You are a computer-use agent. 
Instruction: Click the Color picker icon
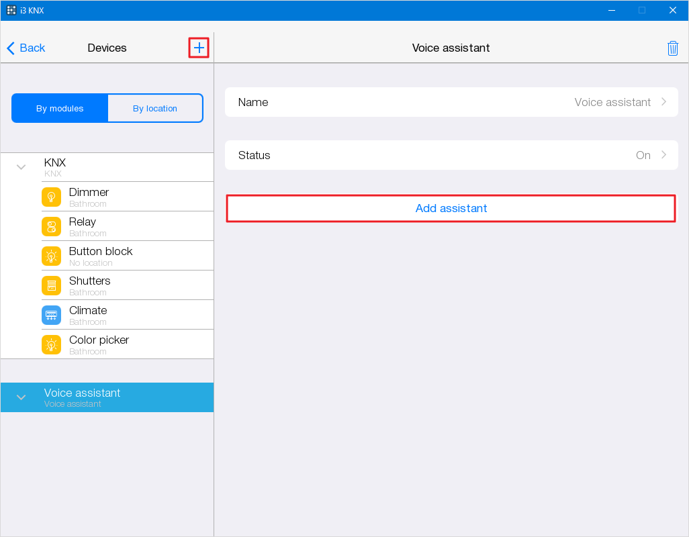pos(51,345)
